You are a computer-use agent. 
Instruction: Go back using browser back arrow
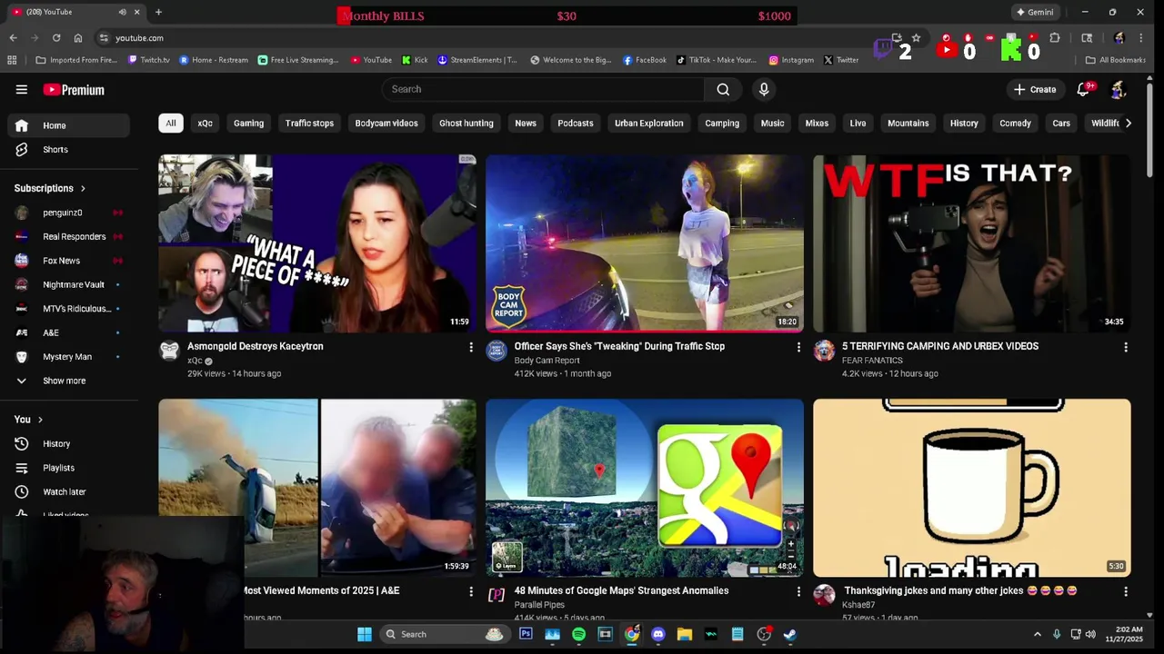[x=13, y=38]
